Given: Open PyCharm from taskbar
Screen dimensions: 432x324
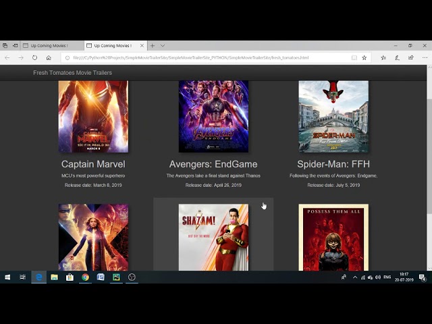Looking at the screenshot, I should click(116, 277).
